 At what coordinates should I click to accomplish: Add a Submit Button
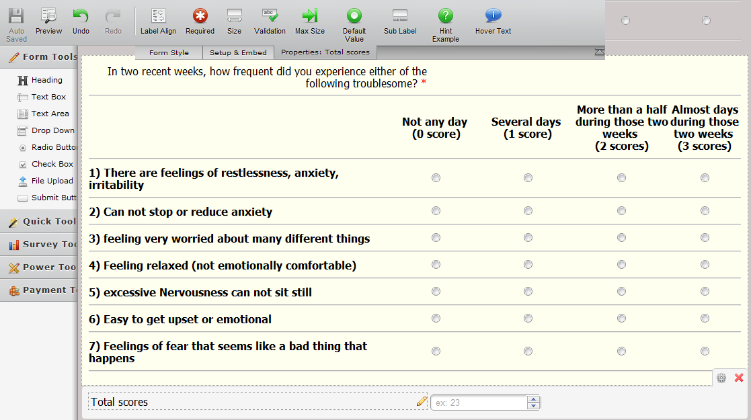[x=47, y=198]
